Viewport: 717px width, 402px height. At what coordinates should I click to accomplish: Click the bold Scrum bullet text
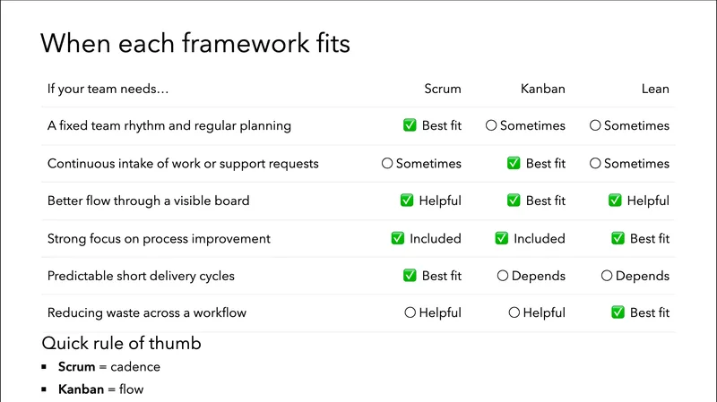76,367
